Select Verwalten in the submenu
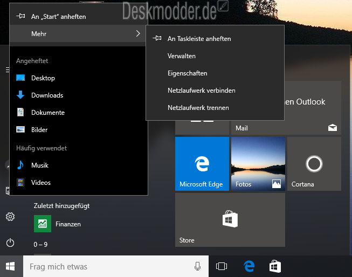The width and height of the screenshot is (352, 277). click(215, 56)
